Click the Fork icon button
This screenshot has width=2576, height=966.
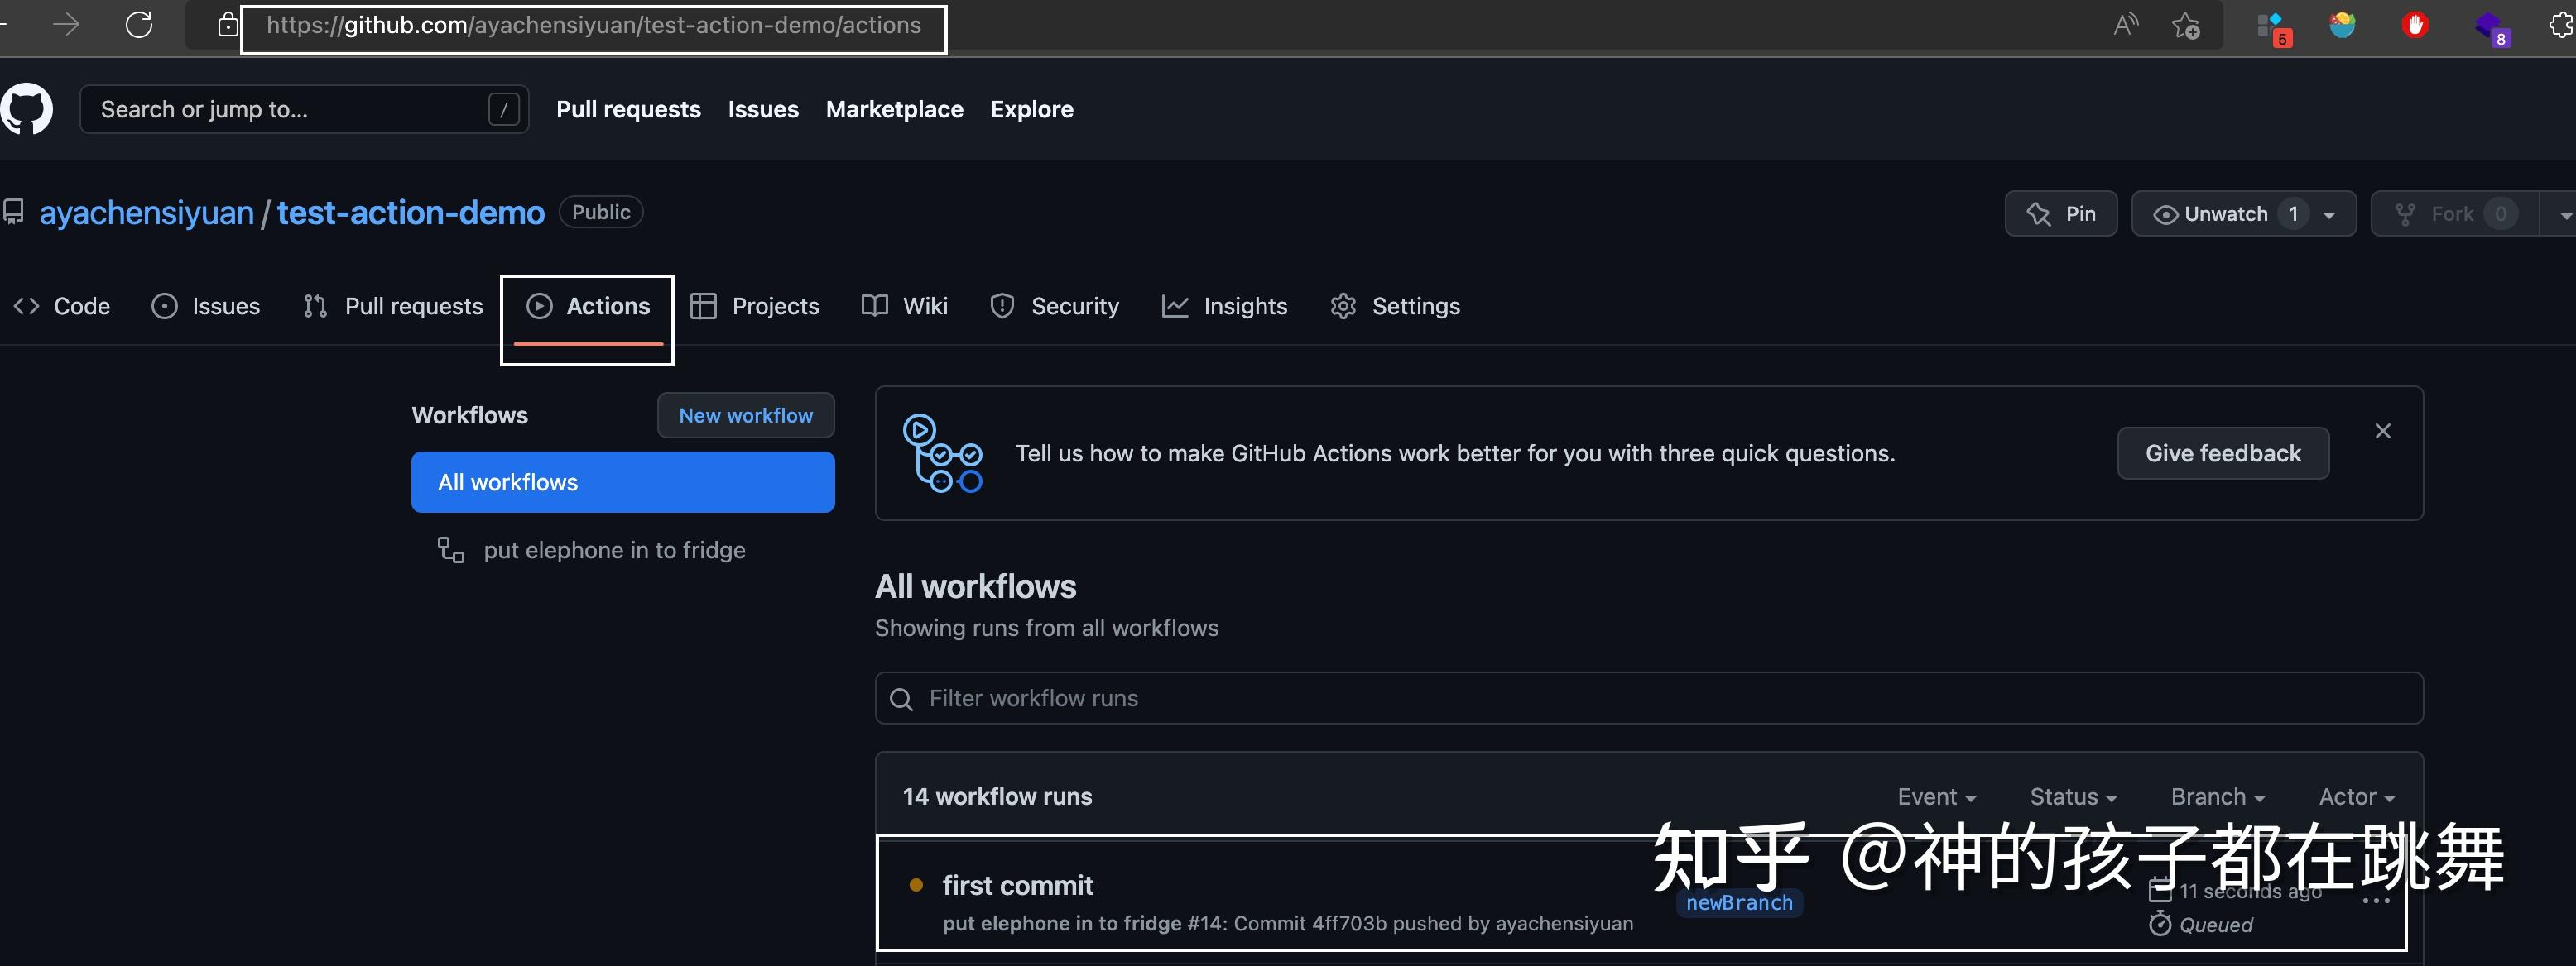coord(2406,213)
